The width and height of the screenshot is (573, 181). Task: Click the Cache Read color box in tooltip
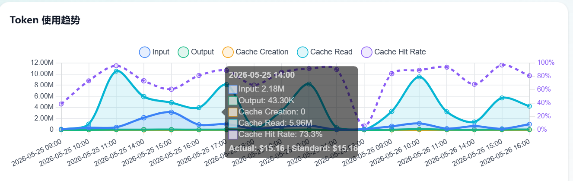click(233, 123)
